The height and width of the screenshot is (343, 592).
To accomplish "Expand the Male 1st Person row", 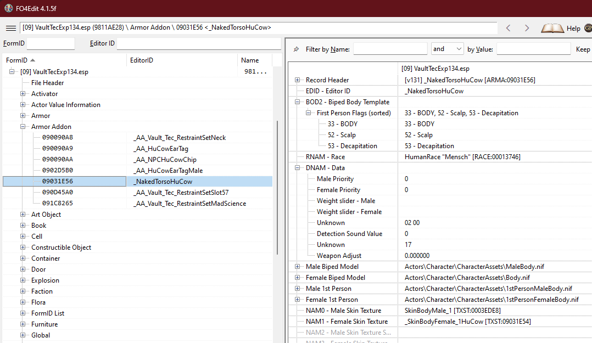I will point(298,288).
